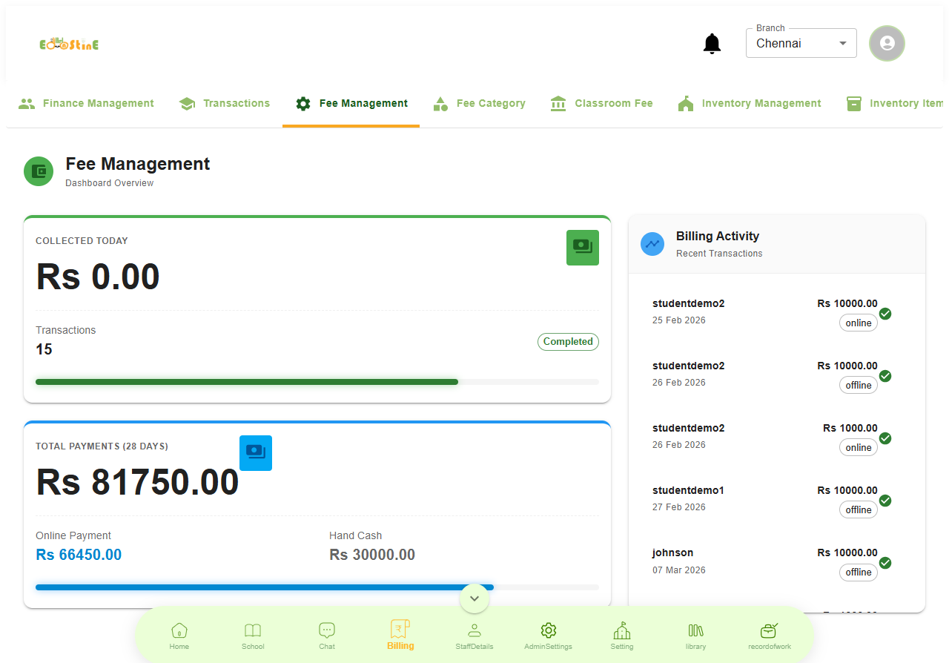Screen dimensions: 949x663
Task: Open the Fee Category tab
Action: 479,104
